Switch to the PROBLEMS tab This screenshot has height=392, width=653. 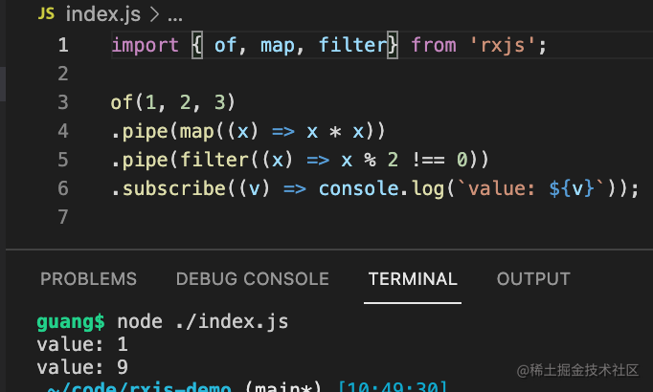[88, 279]
